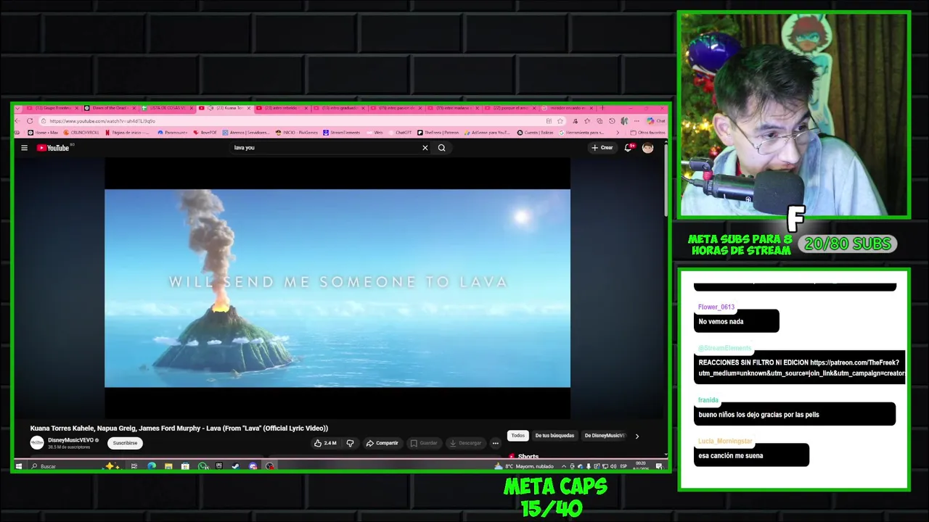Switch to the mirador encanto tab

click(x=567, y=108)
